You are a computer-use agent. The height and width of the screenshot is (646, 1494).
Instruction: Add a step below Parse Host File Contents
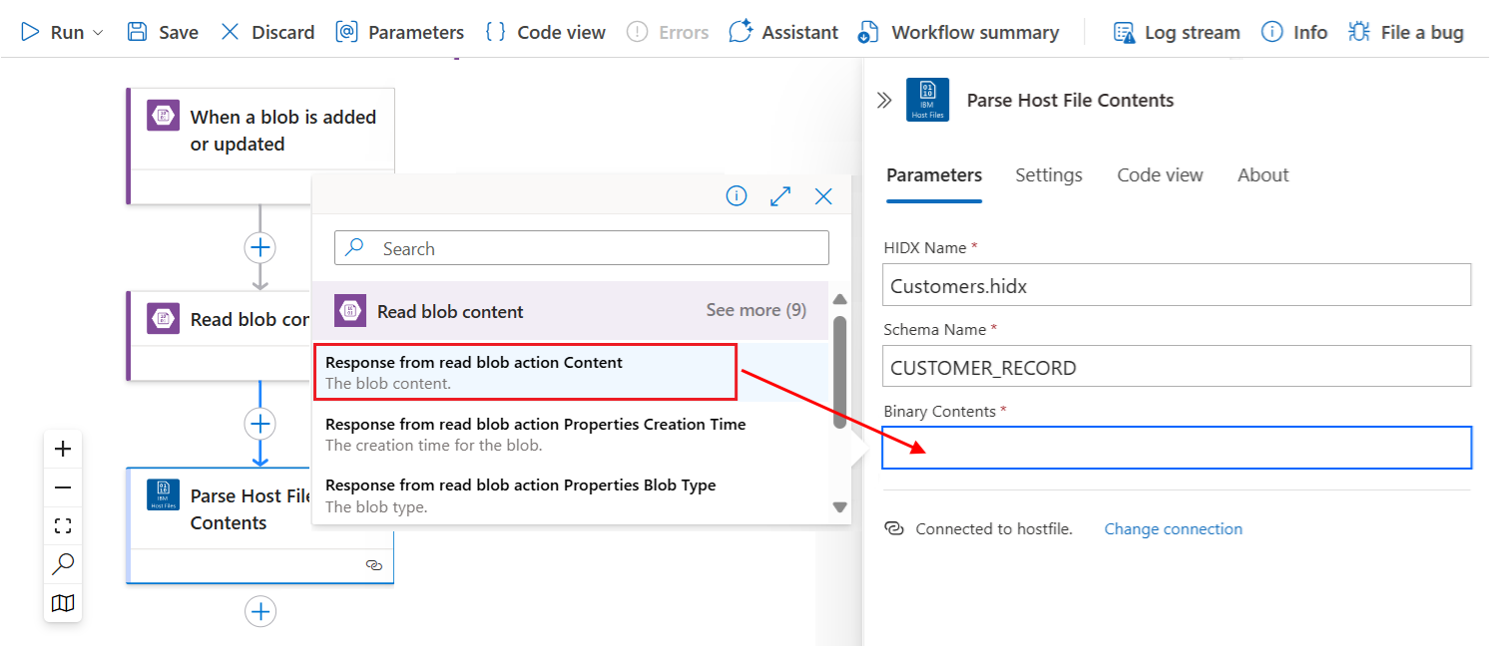(x=260, y=611)
